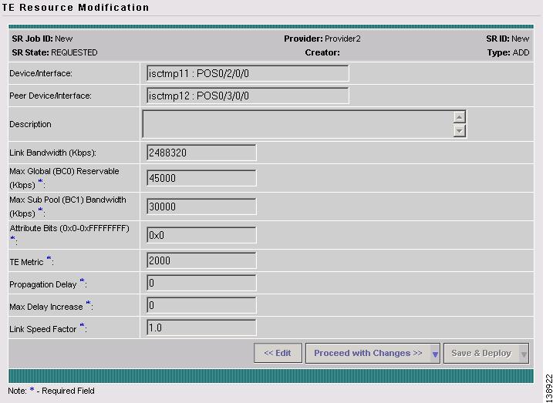The image size is (553, 403).
Task: Click the Peer Device/Interface field isctmp12
Action: click(248, 96)
